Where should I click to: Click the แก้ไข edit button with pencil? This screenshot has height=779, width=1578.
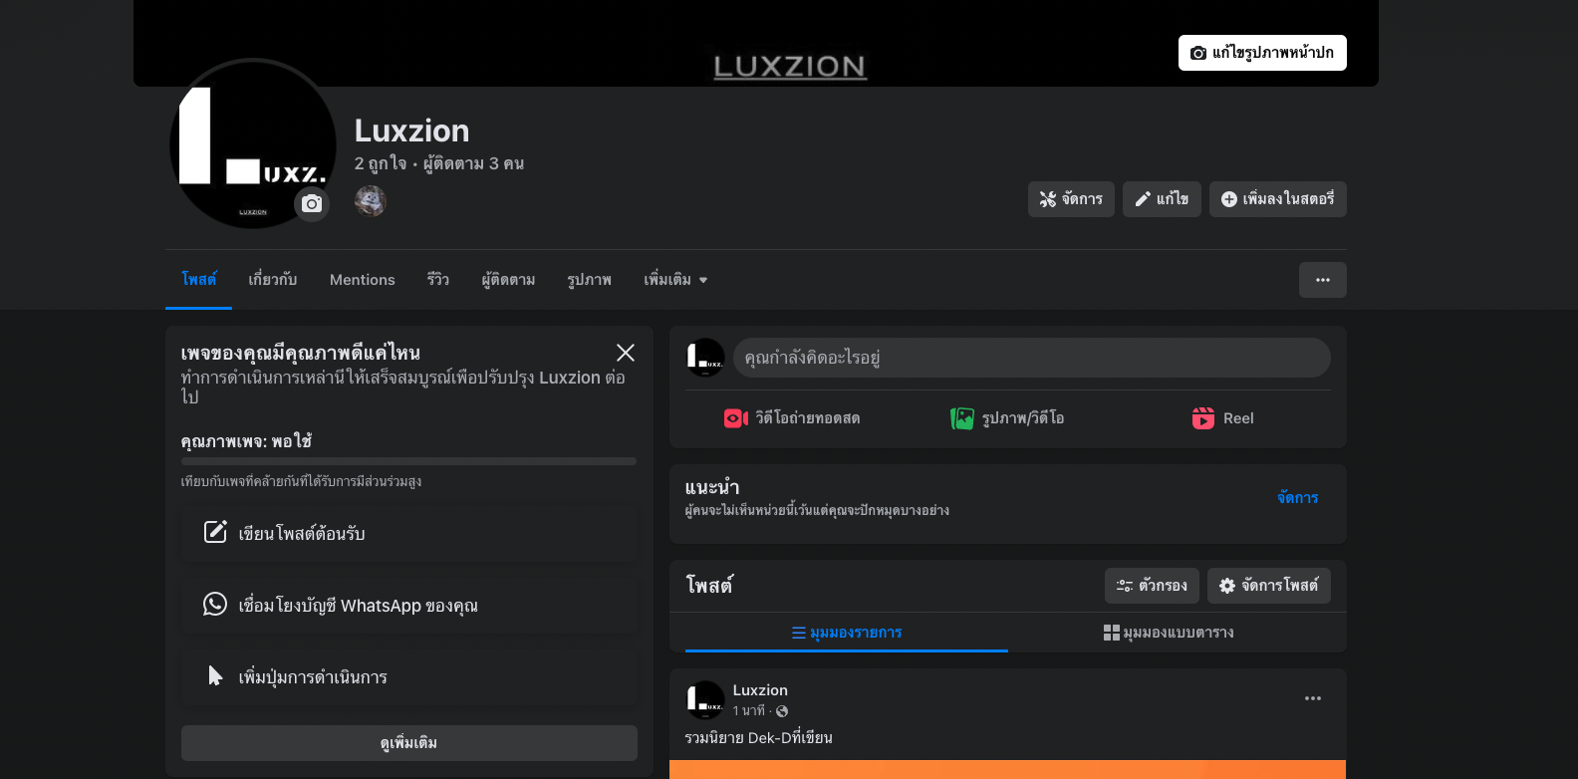(1162, 199)
